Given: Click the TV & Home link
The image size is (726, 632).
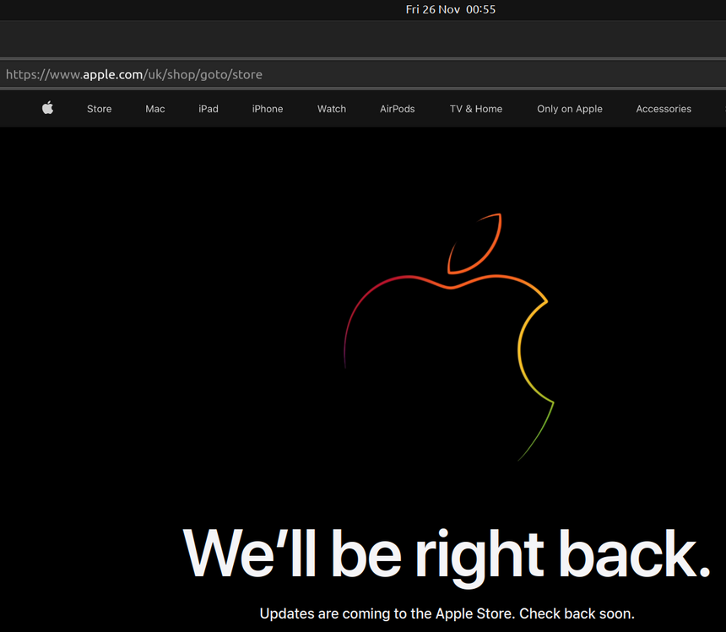Looking at the screenshot, I should click(476, 109).
